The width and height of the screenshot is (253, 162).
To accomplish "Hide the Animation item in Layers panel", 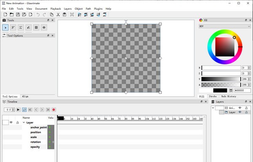I will 240,108.
